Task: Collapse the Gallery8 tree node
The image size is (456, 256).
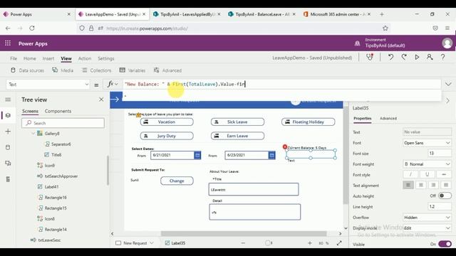Action: click(33, 134)
